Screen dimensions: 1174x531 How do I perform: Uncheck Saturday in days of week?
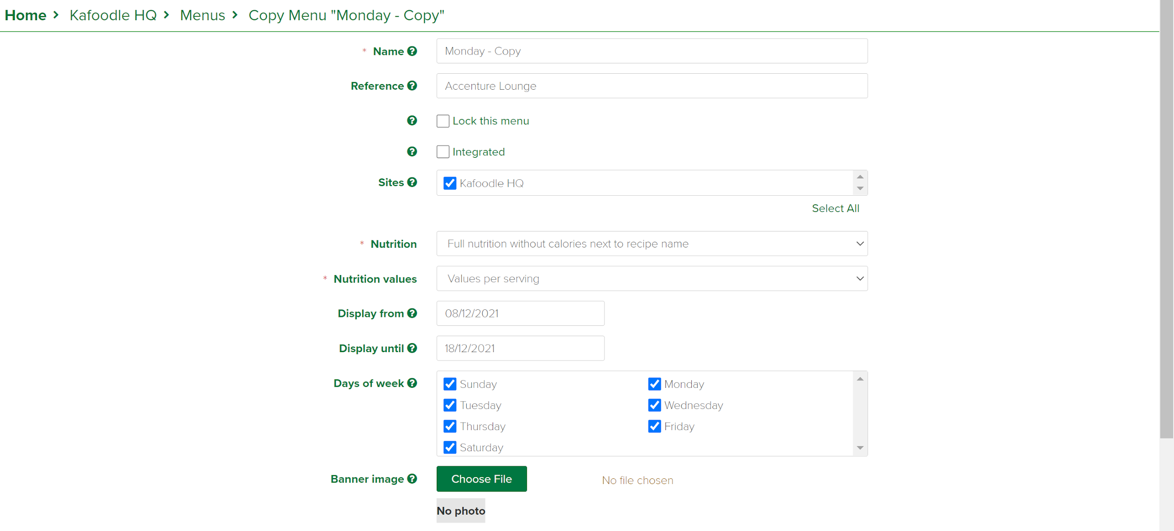point(450,447)
